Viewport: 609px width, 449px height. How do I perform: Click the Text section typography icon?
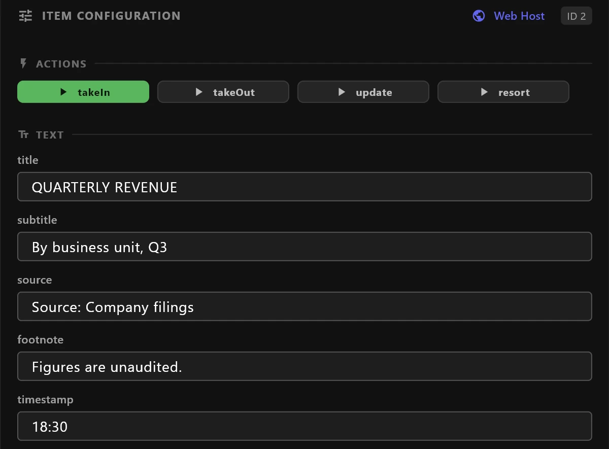[23, 134]
